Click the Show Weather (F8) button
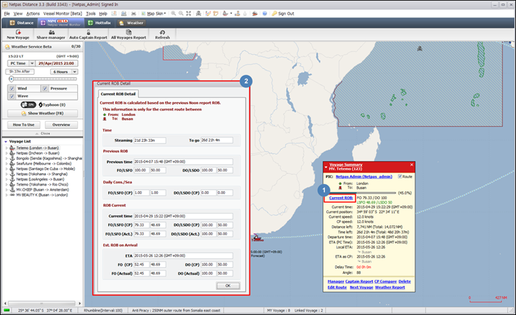Viewport: 516px width, 315px height. [42, 114]
